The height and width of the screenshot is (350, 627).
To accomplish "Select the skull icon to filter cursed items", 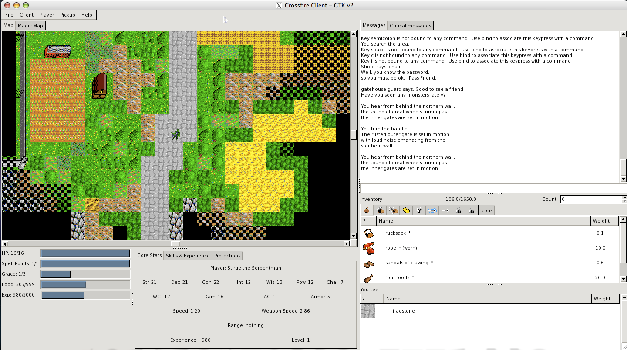I will click(x=419, y=210).
